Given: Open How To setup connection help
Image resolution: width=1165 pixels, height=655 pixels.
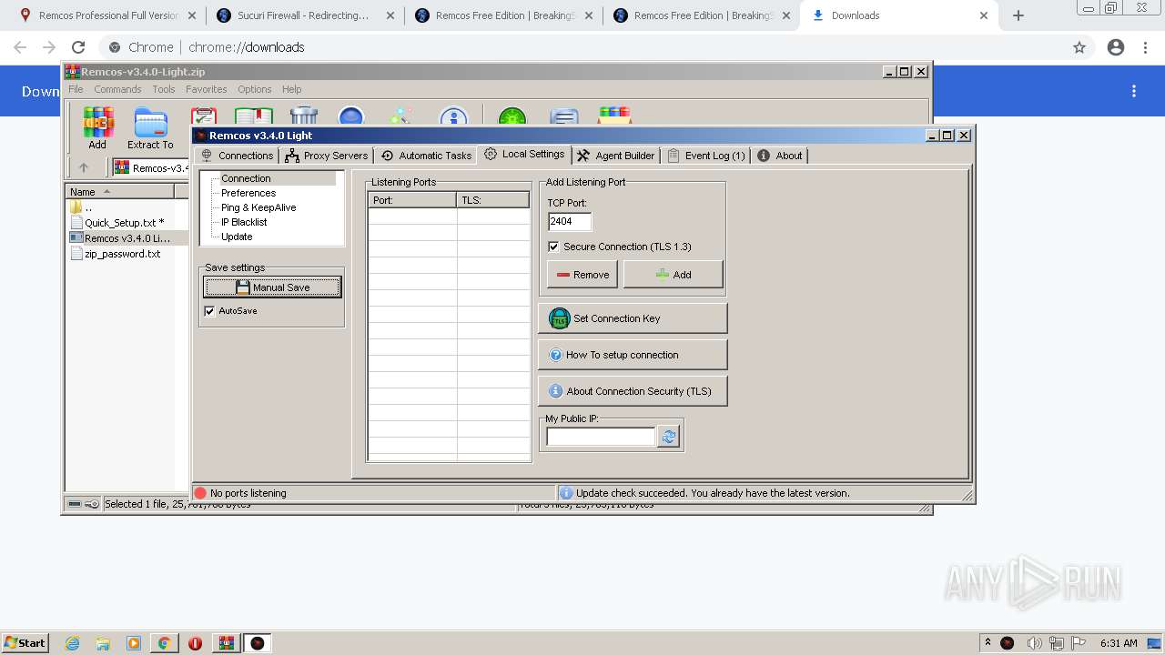Looking at the screenshot, I should (633, 355).
